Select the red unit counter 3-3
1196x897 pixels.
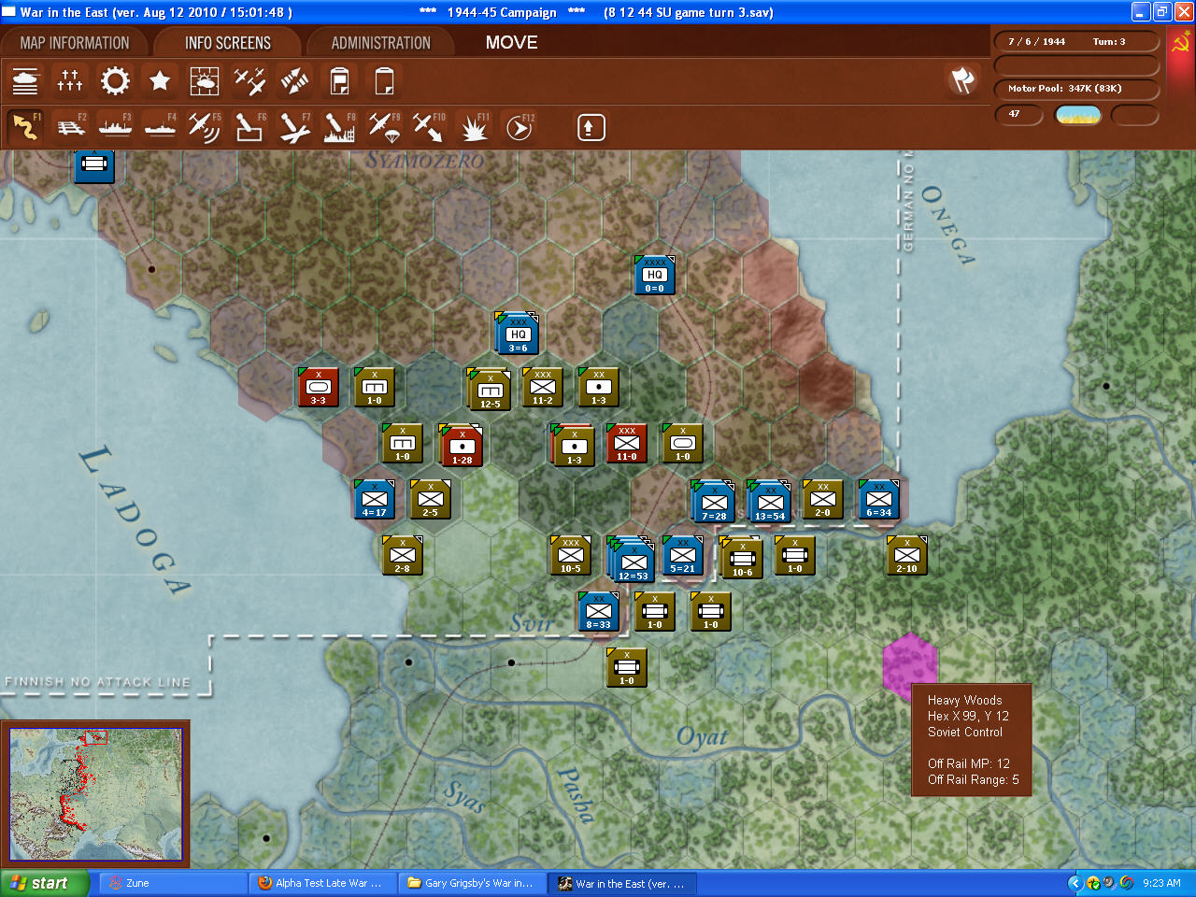click(318, 387)
